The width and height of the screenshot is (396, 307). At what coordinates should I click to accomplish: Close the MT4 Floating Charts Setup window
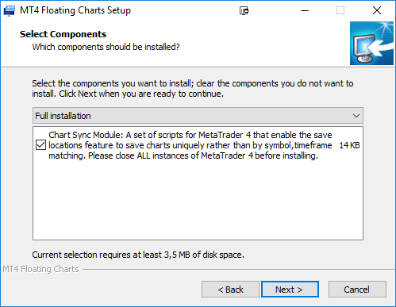pos(377,11)
